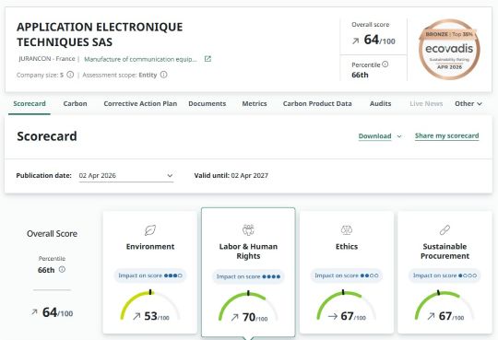Click the header overall score trend arrow
The width and height of the screenshot is (498, 340).
coord(356,41)
